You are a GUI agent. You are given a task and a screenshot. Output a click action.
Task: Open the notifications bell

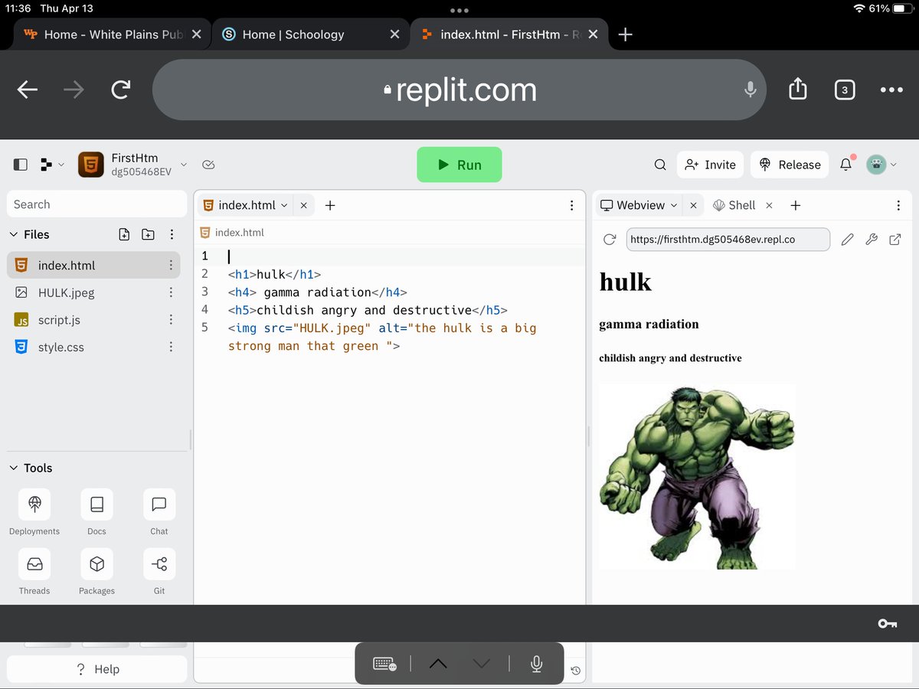[x=846, y=165]
